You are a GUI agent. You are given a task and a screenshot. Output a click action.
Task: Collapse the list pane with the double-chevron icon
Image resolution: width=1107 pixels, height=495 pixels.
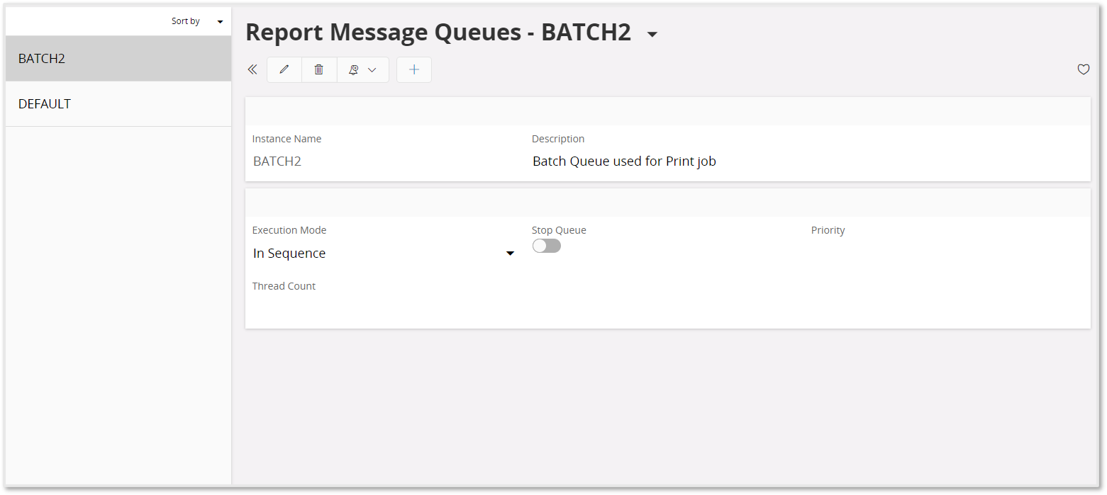[x=252, y=69]
